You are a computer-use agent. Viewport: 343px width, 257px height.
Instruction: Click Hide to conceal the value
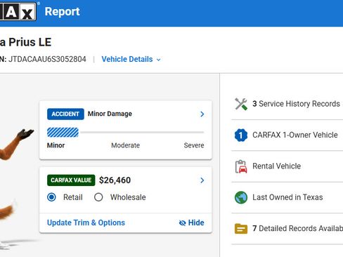pos(191,223)
